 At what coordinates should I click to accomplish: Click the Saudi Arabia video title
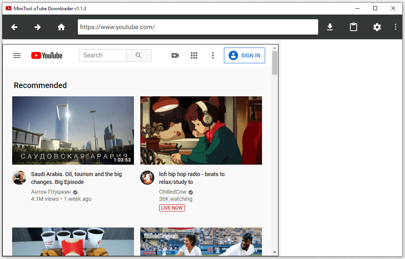click(x=77, y=178)
